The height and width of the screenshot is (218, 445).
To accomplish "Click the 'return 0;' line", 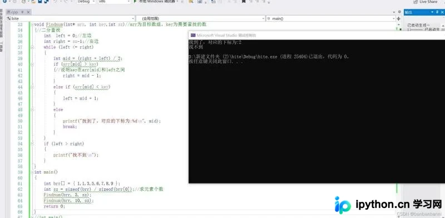I will [54, 206].
